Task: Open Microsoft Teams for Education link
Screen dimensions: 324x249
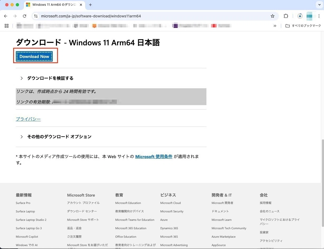Action: [135, 220]
